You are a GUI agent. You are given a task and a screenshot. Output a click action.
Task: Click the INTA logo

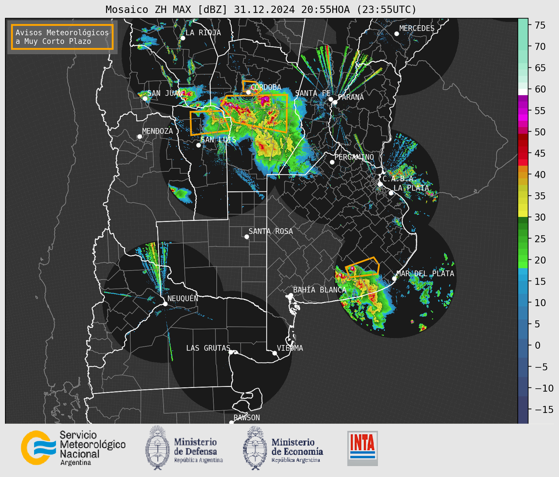pyautogui.click(x=363, y=448)
